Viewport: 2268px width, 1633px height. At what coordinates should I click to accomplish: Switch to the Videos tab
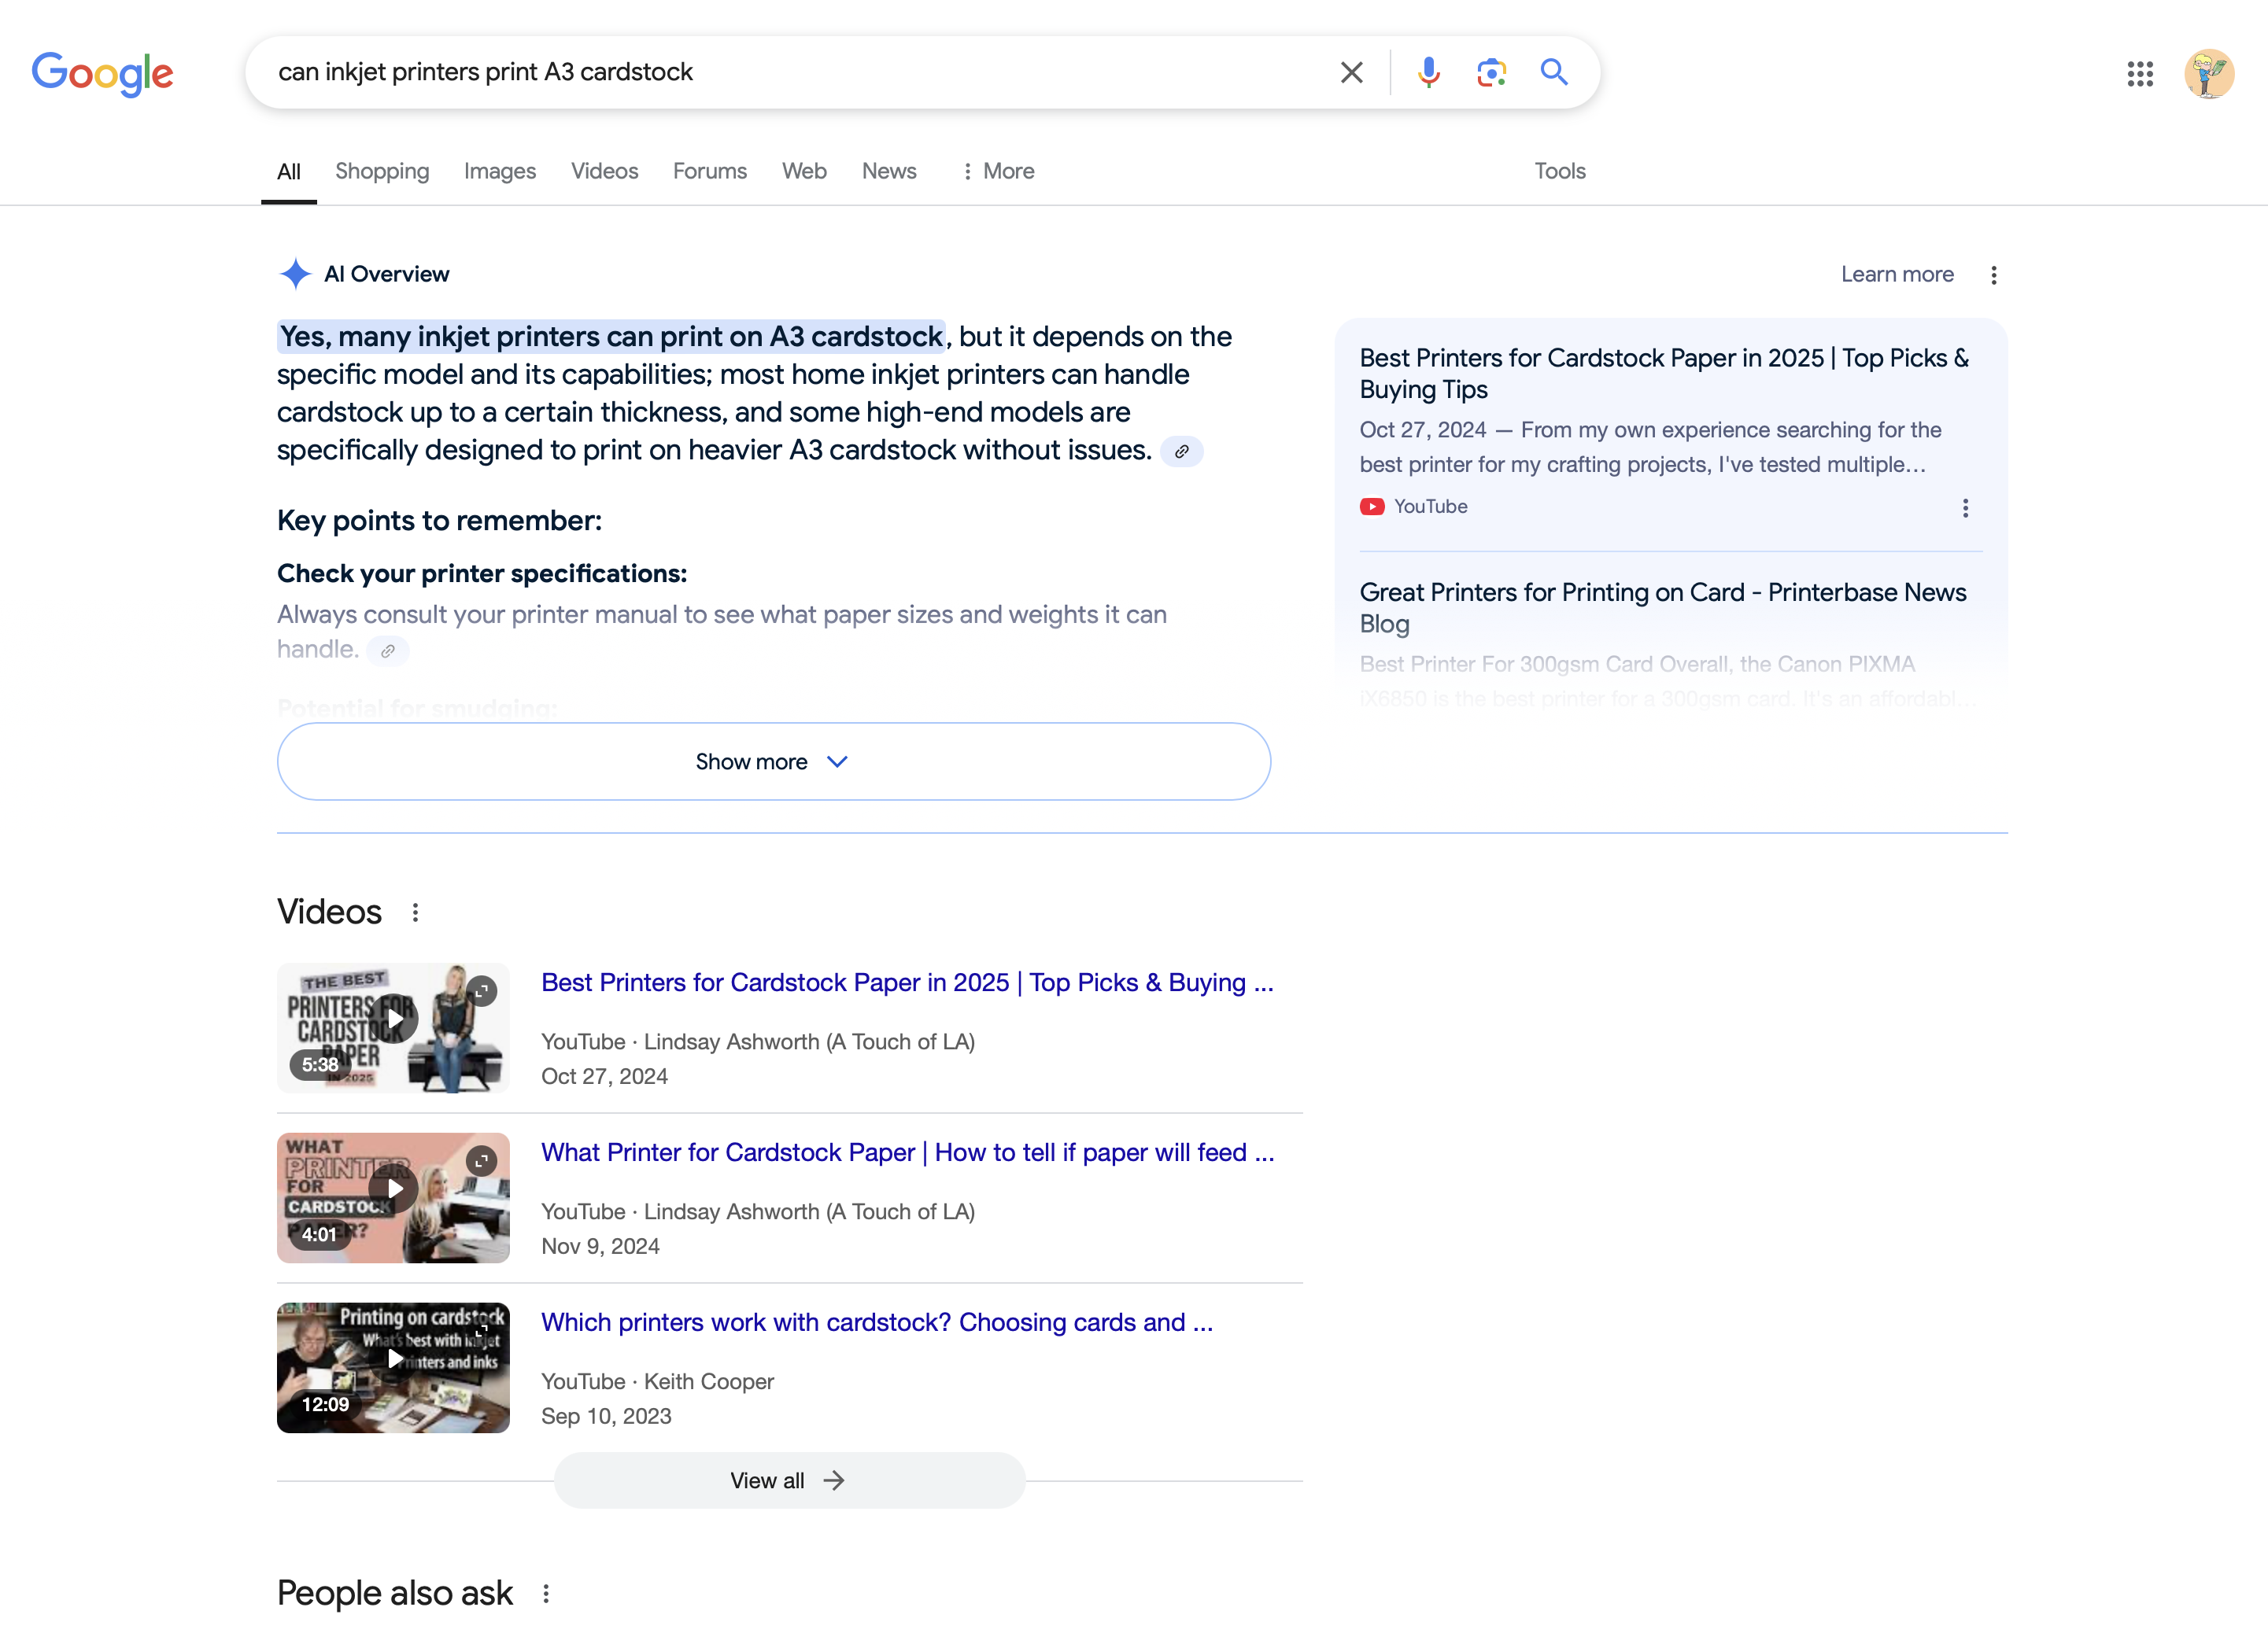(604, 171)
